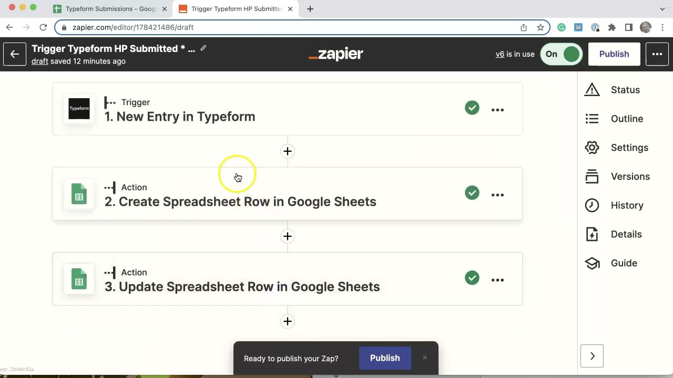Select Trigger Typeform HP Submitted browser tab
The width and height of the screenshot is (673, 378).
pos(236,9)
